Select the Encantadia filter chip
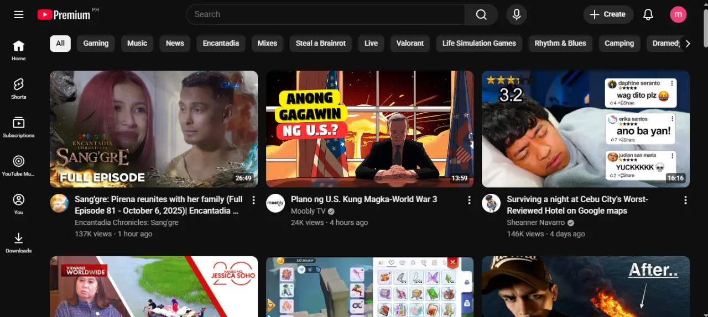 click(x=221, y=43)
